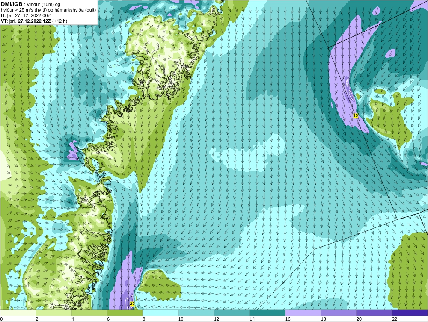This screenshot has height=322, width=428.
Task: Click the legend scale value '18'
Action: coord(324,319)
